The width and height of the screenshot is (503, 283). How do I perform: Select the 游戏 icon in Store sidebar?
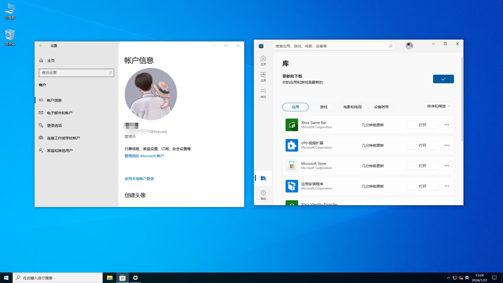pyautogui.click(x=263, y=93)
